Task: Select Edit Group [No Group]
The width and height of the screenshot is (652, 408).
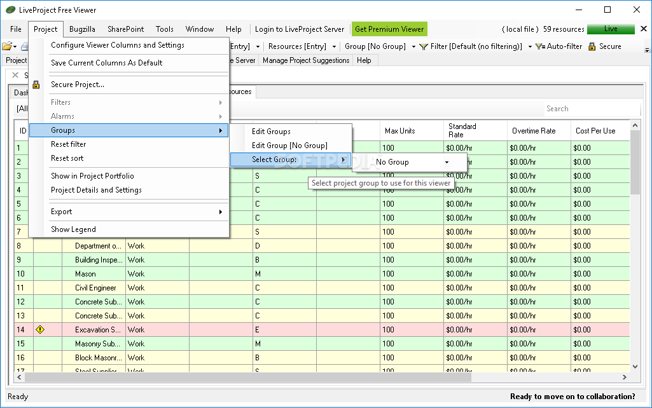Action: pos(291,146)
